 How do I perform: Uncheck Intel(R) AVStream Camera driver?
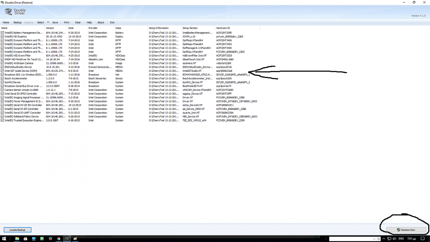(3, 63)
